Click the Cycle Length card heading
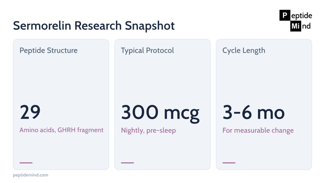Screen dimensions: 325x183 click(x=244, y=50)
